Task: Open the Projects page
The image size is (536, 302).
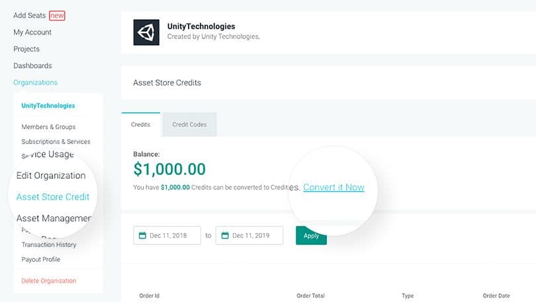Action: pyautogui.click(x=26, y=49)
